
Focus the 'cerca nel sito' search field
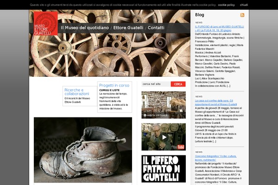(156, 84)
